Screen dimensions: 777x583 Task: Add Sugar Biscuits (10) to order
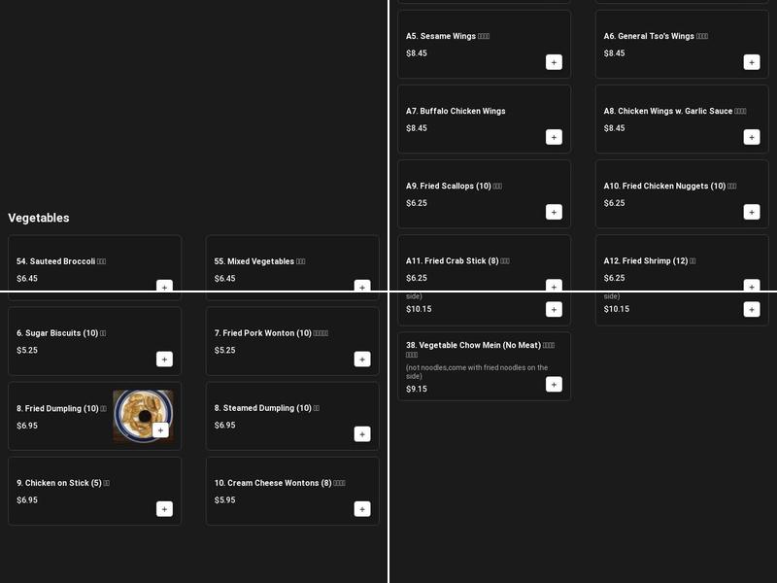click(164, 360)
